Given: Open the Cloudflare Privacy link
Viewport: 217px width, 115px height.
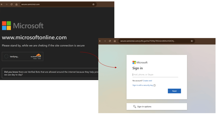Looking at the screenshot, I should coord(35,59).
